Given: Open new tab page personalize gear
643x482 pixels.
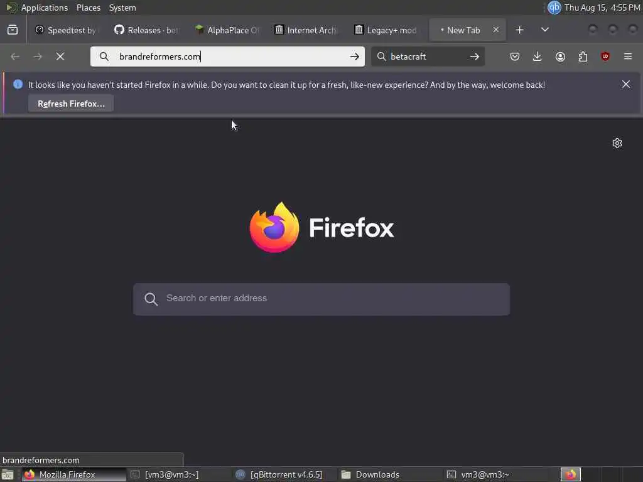Looking at the screenshot, I should coord(617,143).
